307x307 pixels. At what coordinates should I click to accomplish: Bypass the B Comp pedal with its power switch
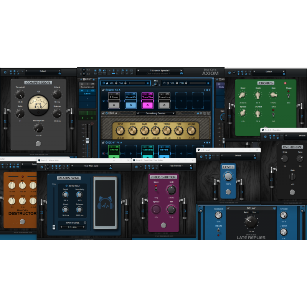[114, 106]
